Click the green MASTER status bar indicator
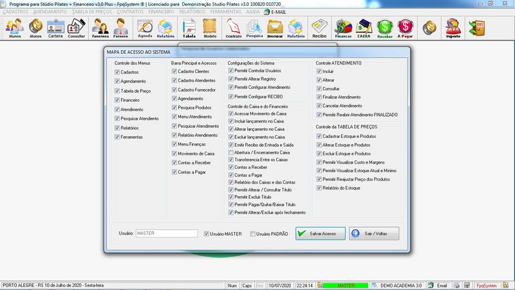The image size is (515, 290). [346, 285]
